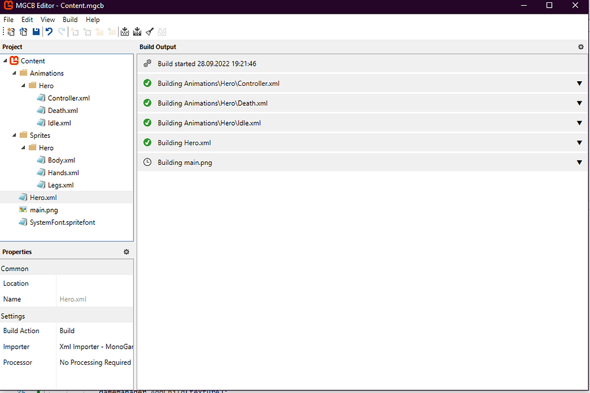590x393 pixels.
Task: Open the Properties panel settings gear
Action: [126, 252]
